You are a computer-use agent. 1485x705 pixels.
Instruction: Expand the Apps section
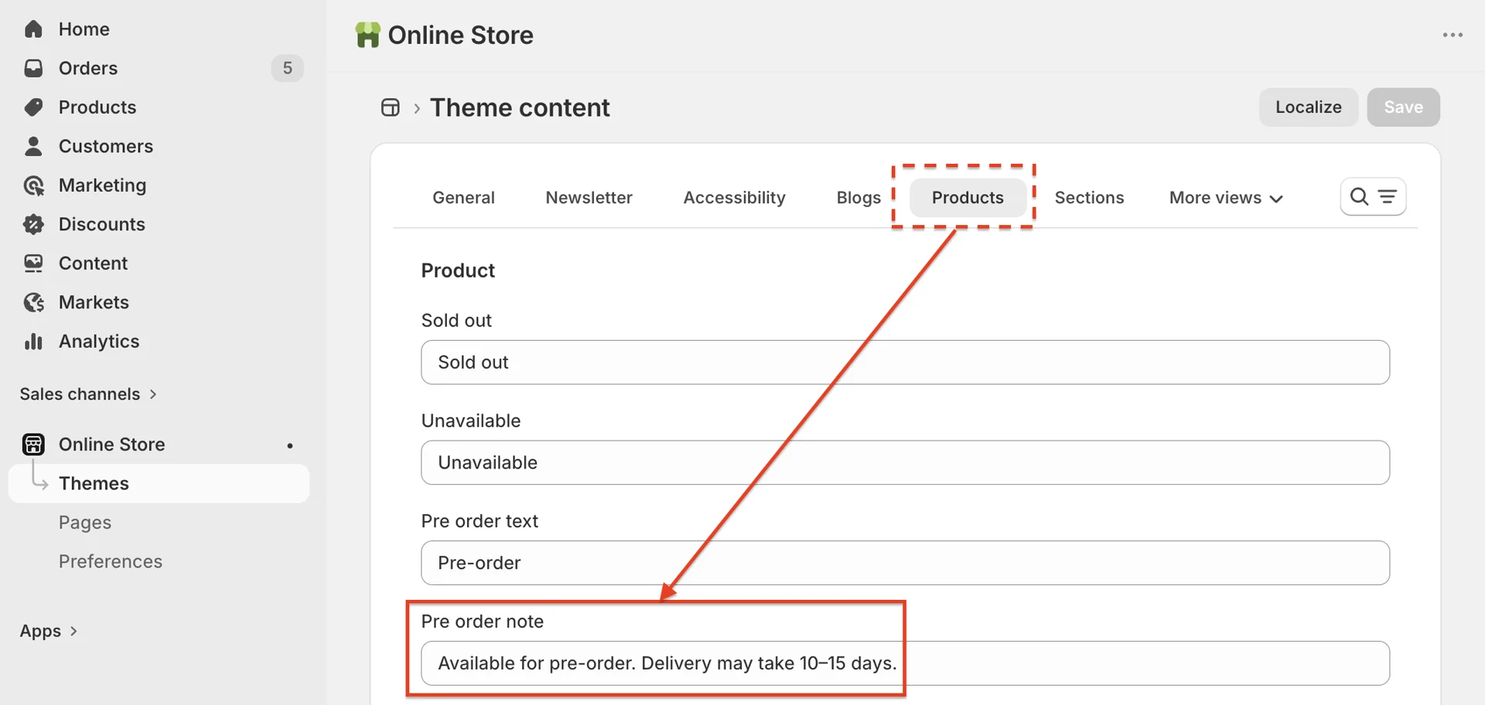[49, 631]
